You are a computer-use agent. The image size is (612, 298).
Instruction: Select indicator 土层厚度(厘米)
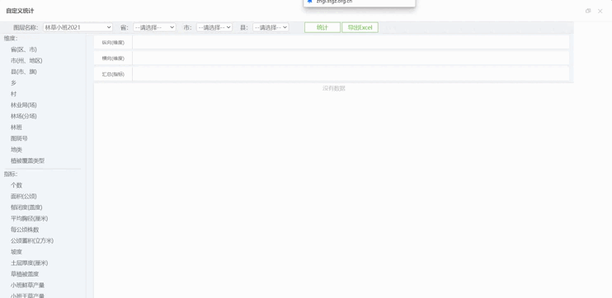[x=29, y=263]
